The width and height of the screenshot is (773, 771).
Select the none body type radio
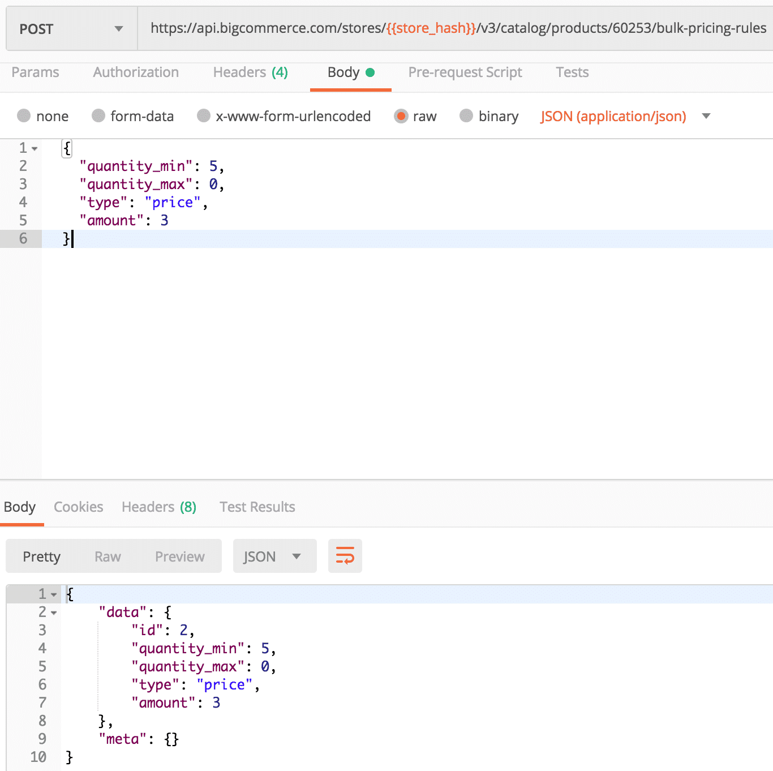[24, 116]
